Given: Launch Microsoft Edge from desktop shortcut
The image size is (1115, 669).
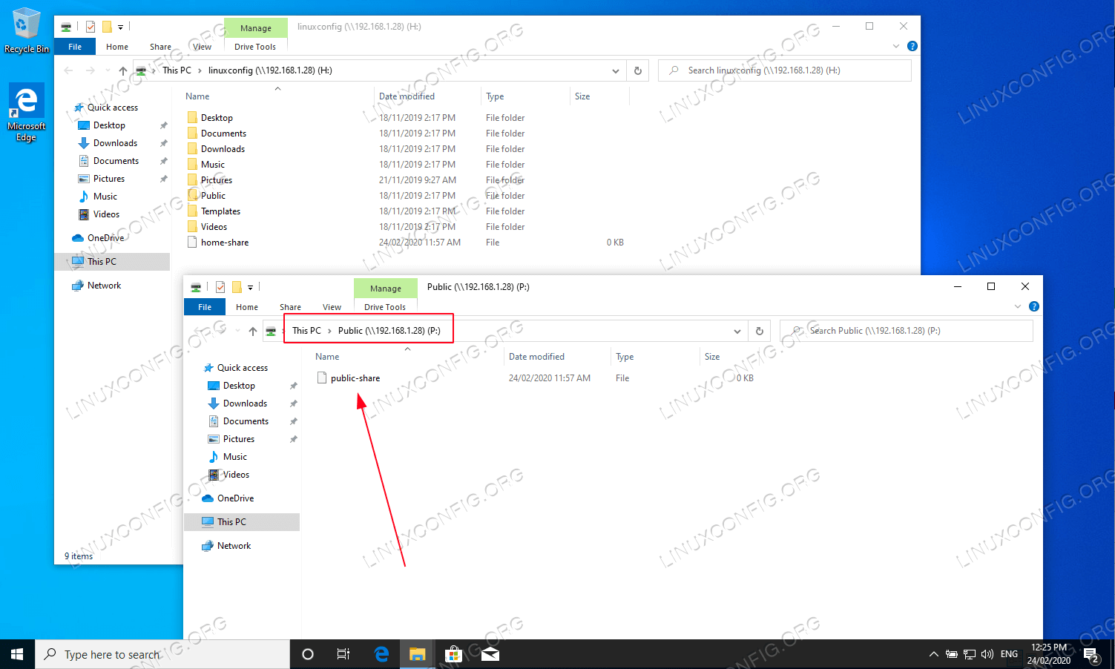Looking at the screenshot, I should (x=26, y=112).
